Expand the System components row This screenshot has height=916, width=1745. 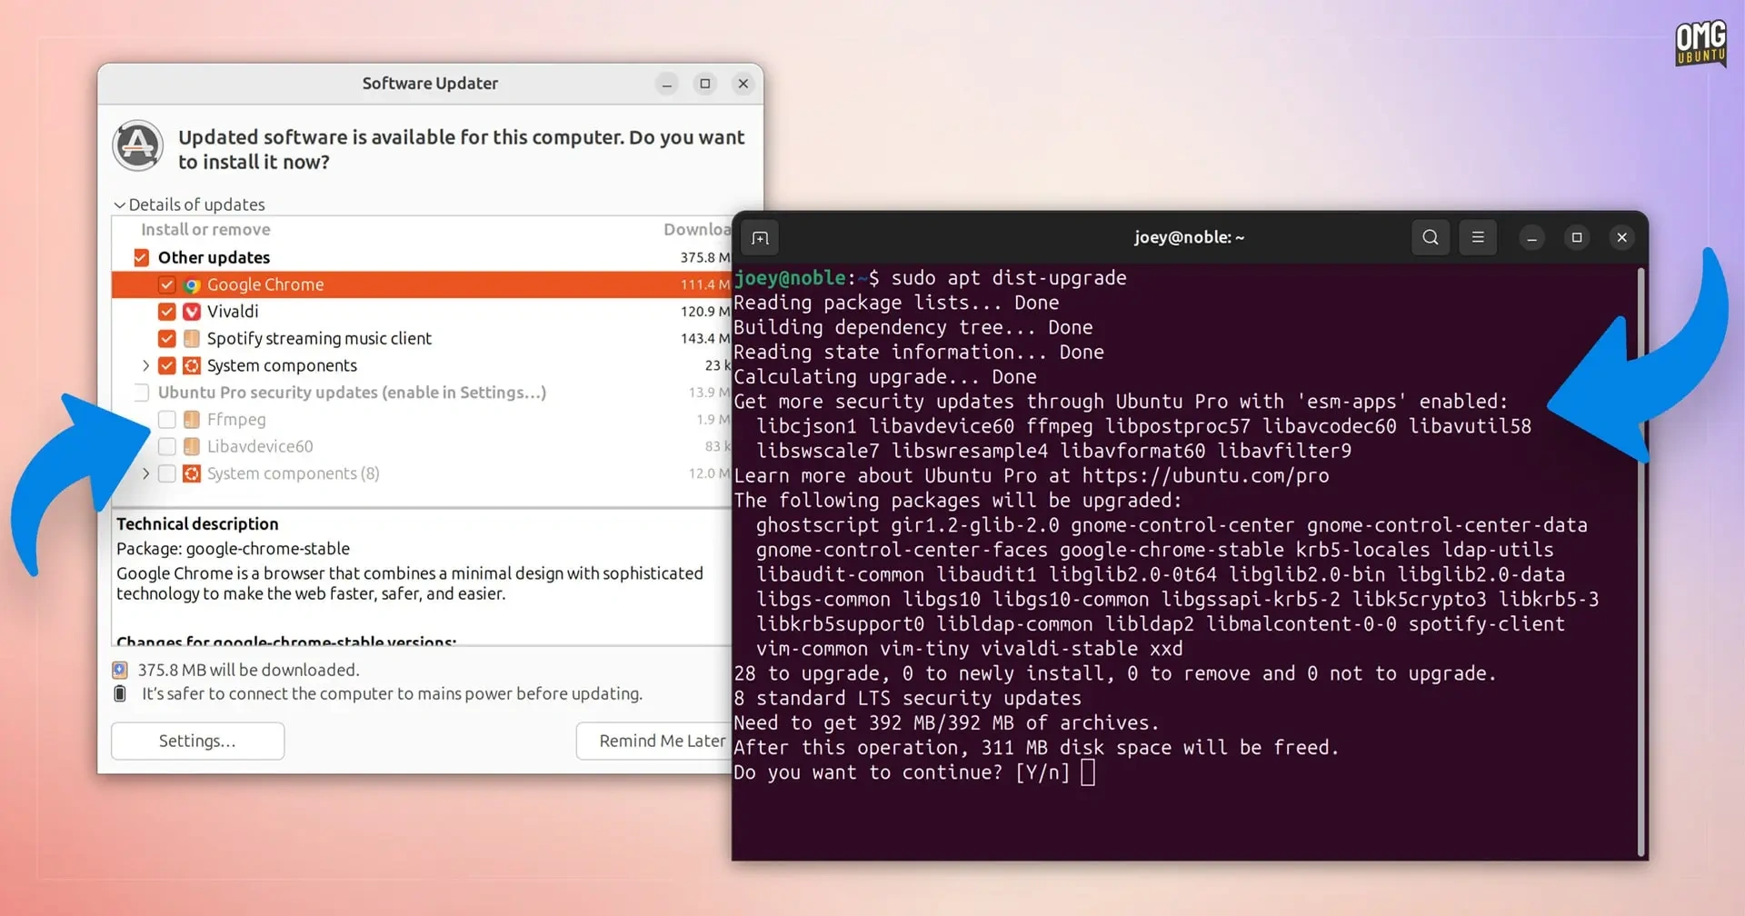pos(145,365)
